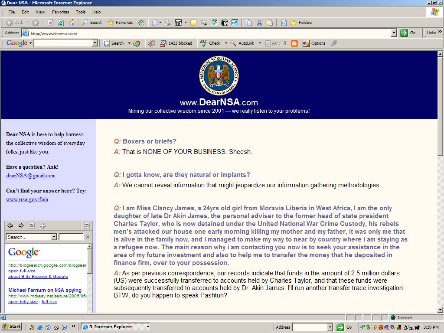Click the Forward navigation arrow

click(x=36, y=23)
